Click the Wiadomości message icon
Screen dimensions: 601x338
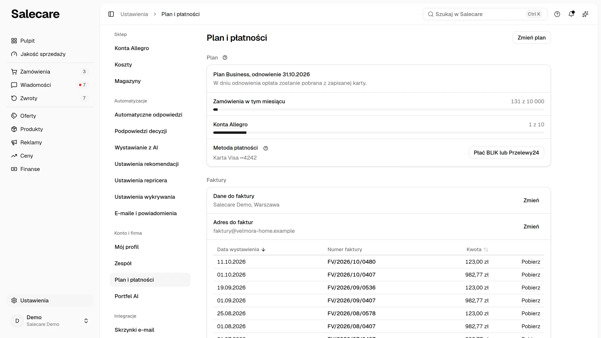(14, 85)
